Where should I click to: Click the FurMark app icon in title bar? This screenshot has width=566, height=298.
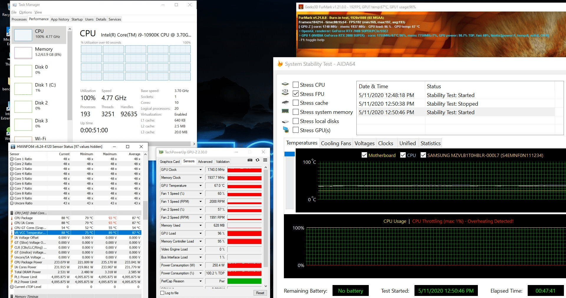pyautogui.click(x=301, y=7)
